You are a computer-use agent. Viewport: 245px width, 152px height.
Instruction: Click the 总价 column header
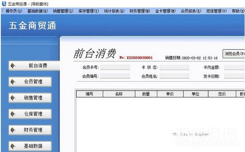(222, 94)
